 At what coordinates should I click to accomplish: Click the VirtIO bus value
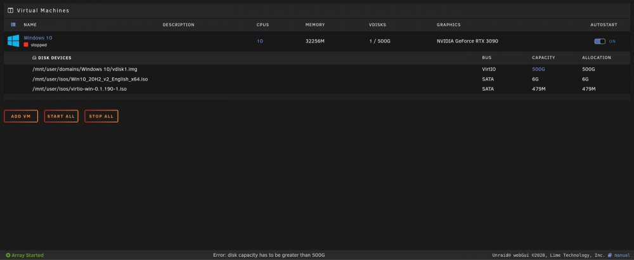489,69
